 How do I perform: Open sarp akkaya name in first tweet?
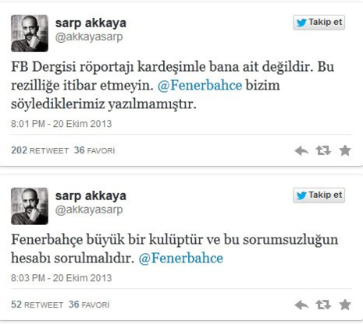pyautogui.click(x=91, y=23)
